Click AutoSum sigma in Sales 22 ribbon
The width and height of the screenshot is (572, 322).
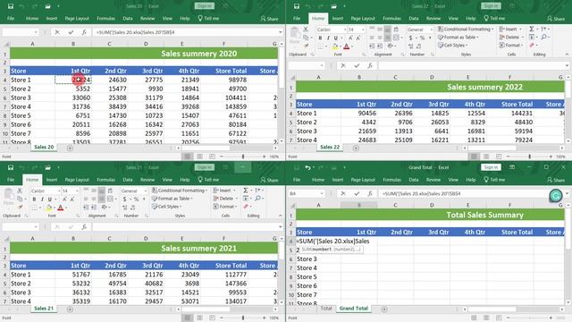(x=532, y=29)
